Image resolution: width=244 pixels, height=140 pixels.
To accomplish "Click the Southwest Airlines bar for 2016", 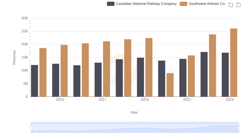I will [x=85, y=70].
